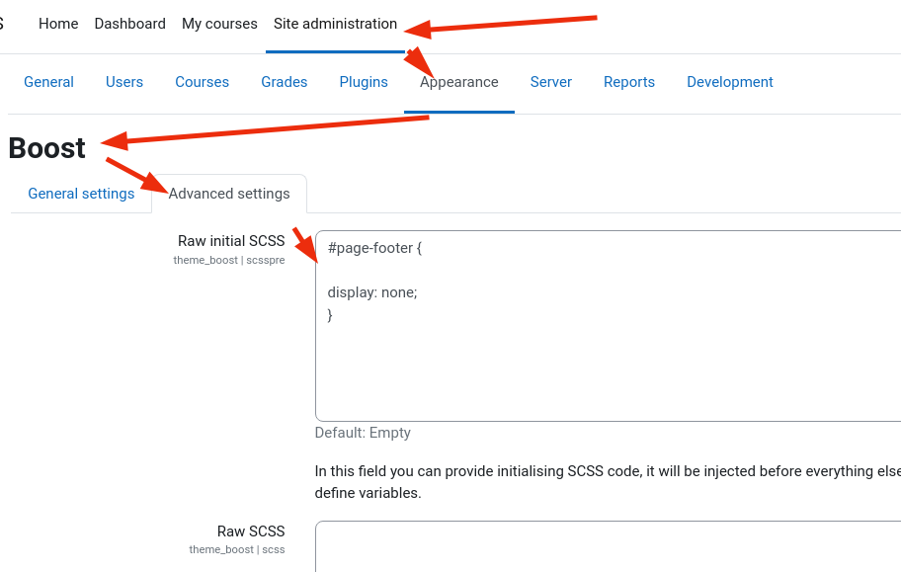901x572 pixels.
Task: Open the Grades admin tab
Action: (x=284, y=82)
